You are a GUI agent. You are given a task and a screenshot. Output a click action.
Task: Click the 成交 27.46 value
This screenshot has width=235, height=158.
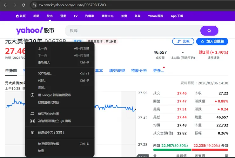(182, 93)
